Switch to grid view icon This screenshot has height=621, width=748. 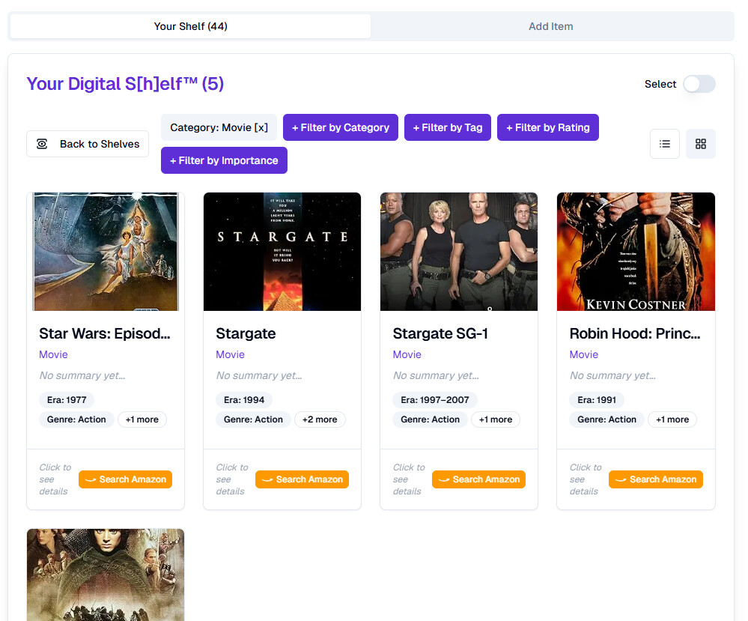click(700, 144)
